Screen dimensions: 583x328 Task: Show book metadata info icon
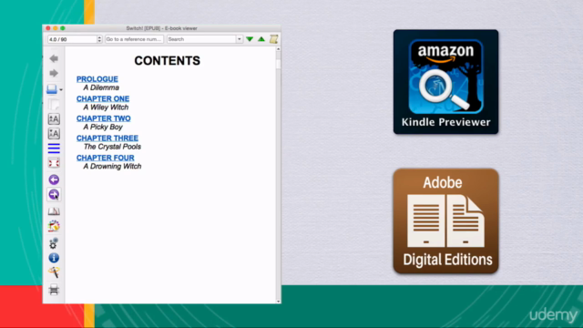click(54, 258)
